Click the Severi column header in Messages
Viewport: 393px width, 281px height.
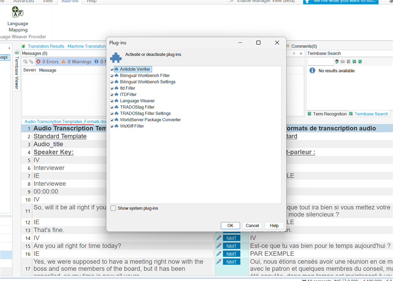(30, 70)
